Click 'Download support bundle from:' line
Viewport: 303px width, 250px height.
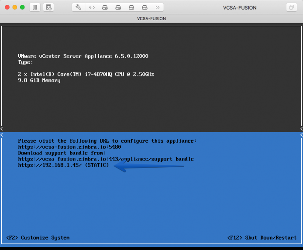62,153
